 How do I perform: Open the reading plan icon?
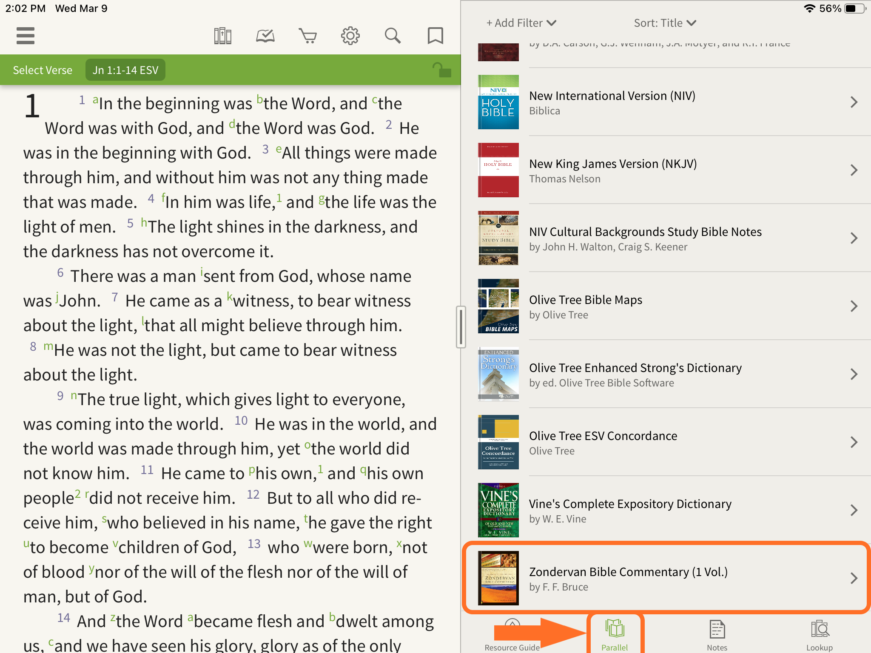[265, 36]
